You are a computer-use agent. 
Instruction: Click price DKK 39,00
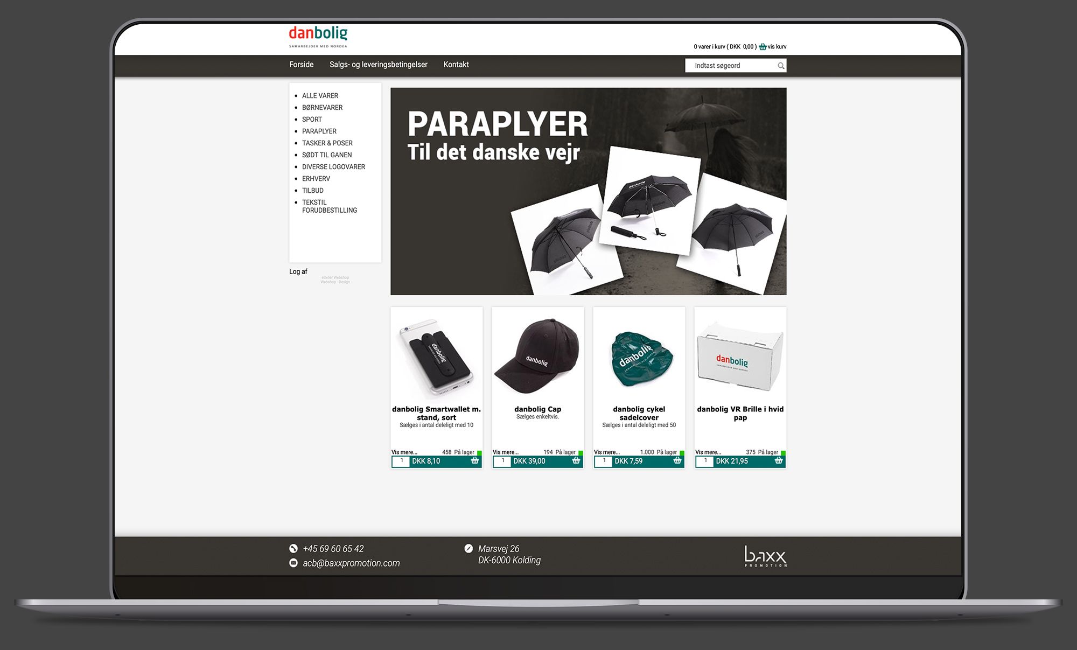click(529, 461)
